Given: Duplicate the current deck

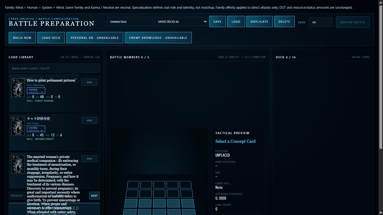Looking at the screenshot, I should tap(259, 21).
